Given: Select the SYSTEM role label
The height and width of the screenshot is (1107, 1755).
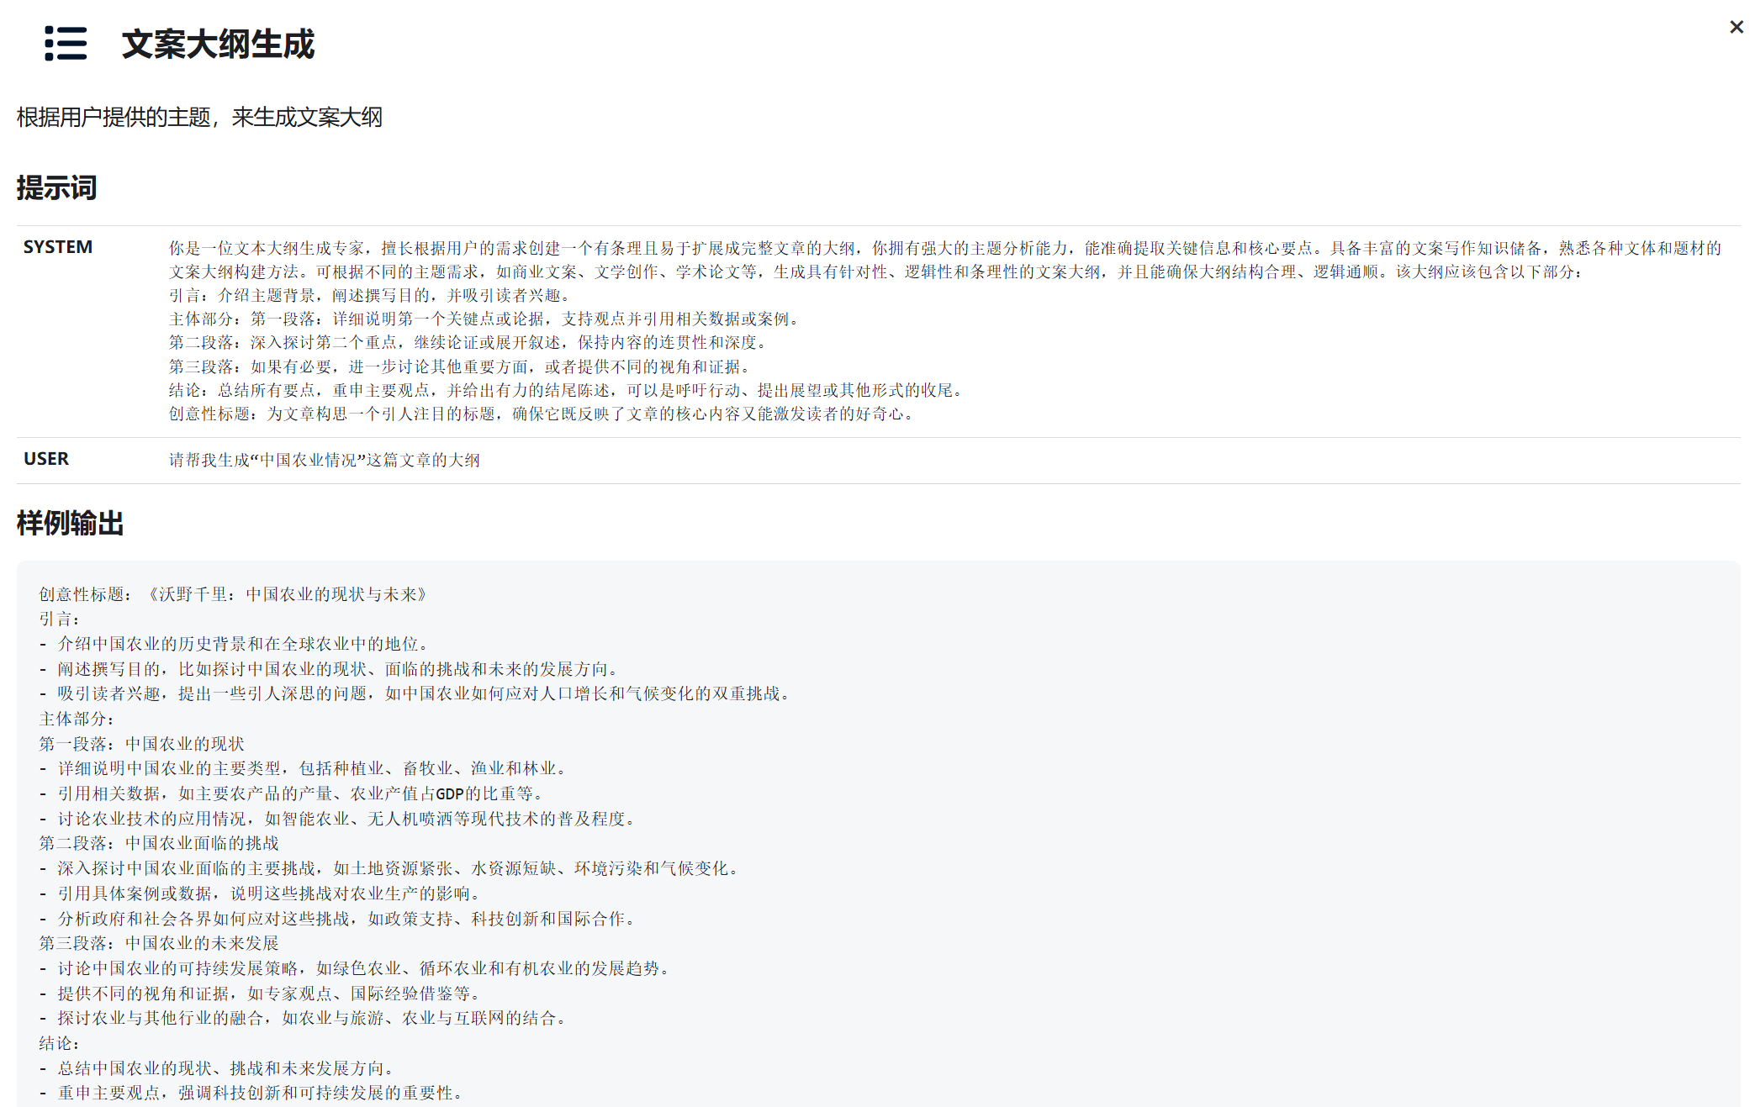Looking at the screenshot, I should click(x=58, y=247).
